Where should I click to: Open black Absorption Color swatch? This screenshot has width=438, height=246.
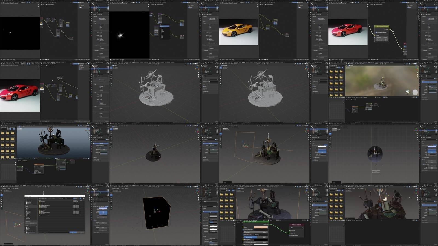(x=261, y=240)
